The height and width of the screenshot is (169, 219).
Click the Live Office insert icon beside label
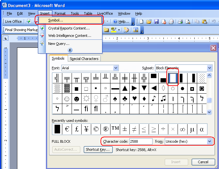29,21
